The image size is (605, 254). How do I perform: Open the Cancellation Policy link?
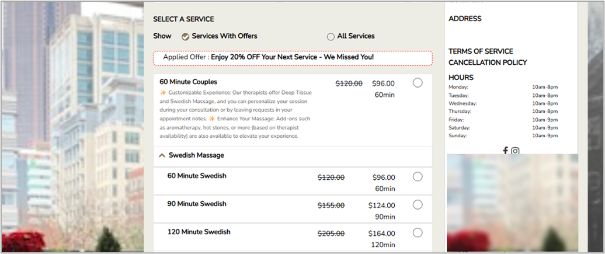coord(488,62)
